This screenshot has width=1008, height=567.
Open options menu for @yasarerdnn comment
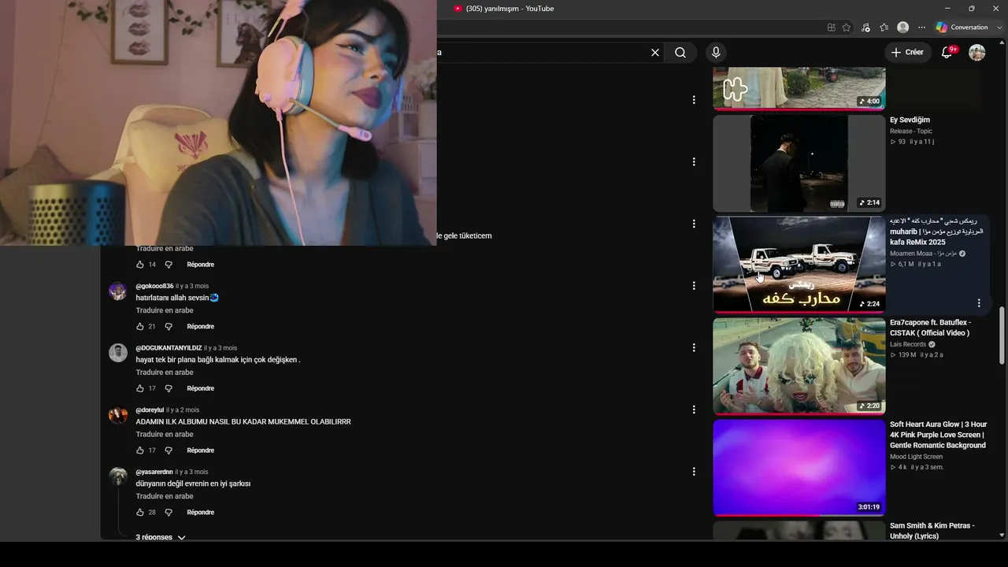694,472
